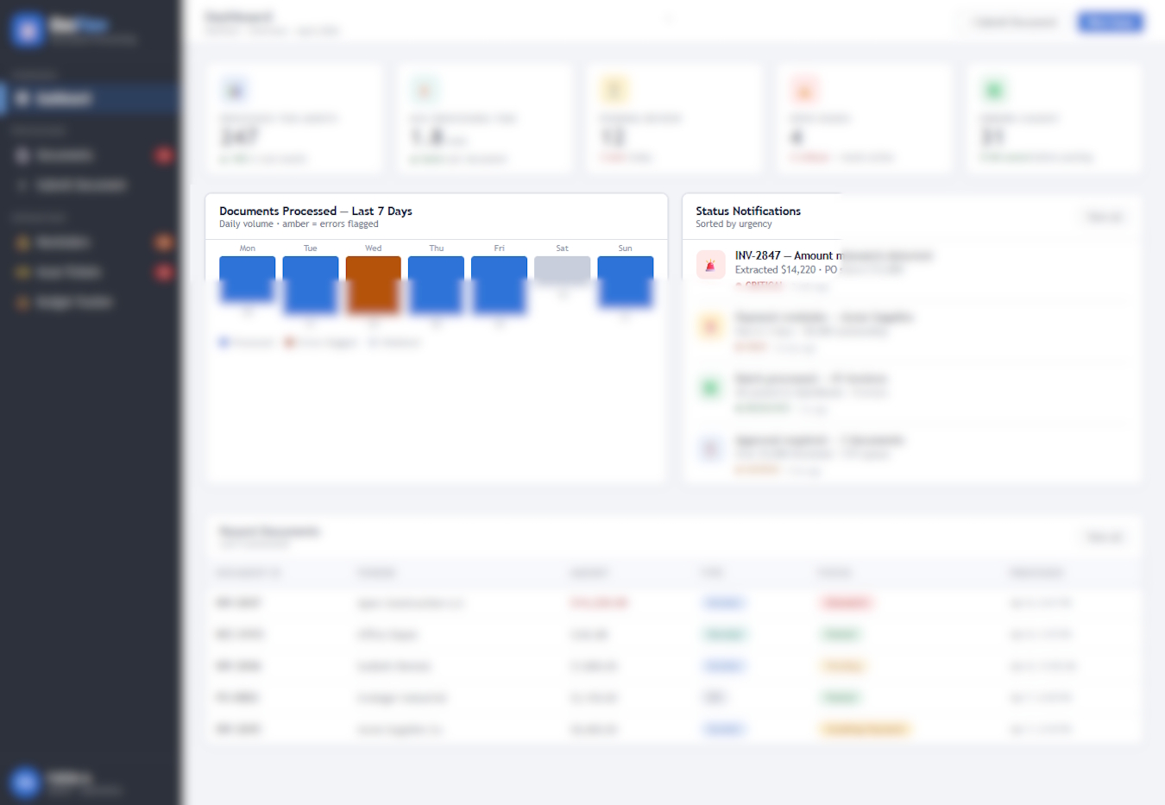This screenshot has height=805, width=1165.
Task: Go to Documents in the sidebar
Action: tap(65, 155)
